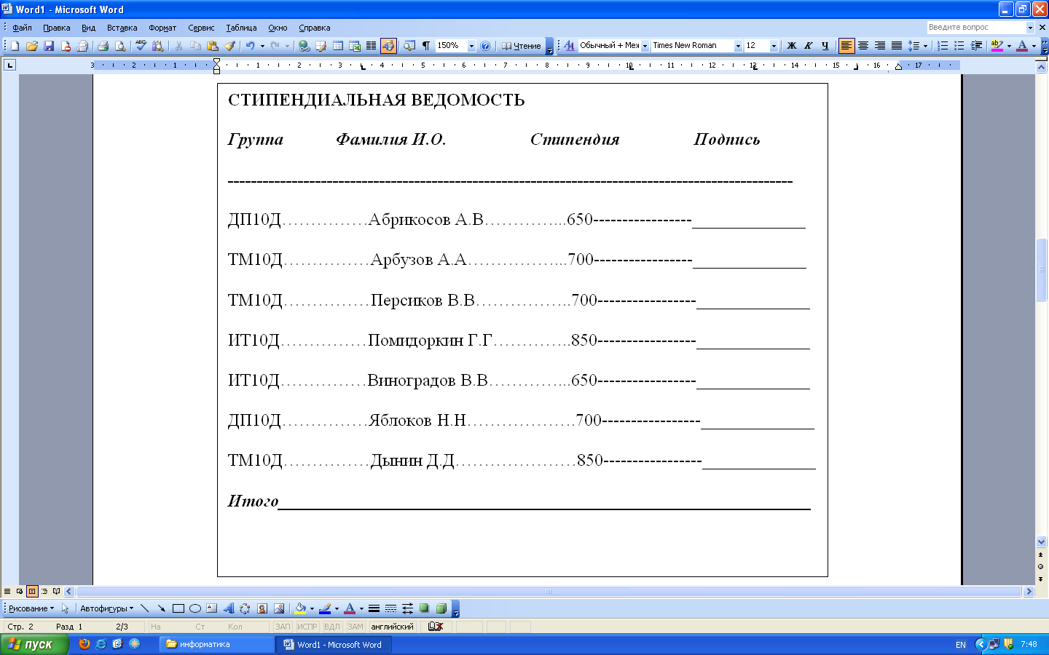Select the Line drawing tool

click(x=145, y=608)
